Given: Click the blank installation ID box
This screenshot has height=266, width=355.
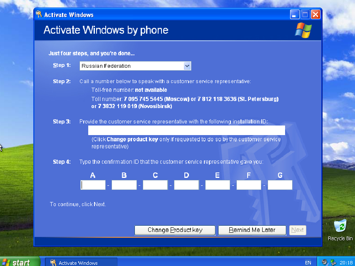Looking at the screenshot, I should point(186,130).
